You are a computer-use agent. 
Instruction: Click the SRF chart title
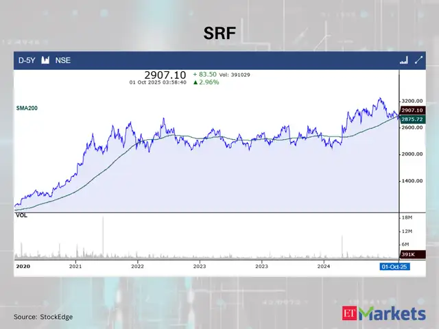click(x=219, y=32)
